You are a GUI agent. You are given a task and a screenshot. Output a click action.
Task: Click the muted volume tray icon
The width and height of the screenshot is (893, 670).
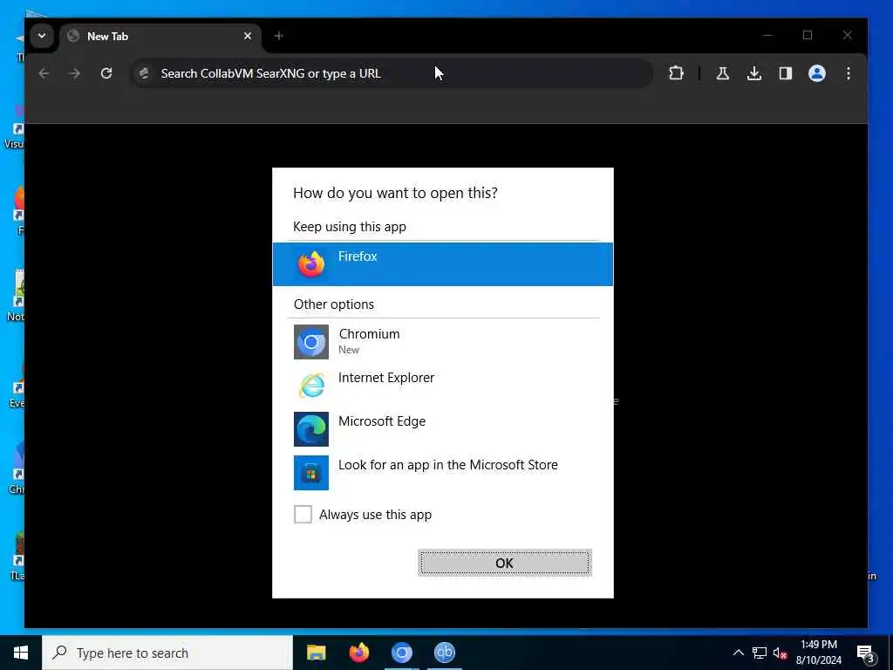780,653
